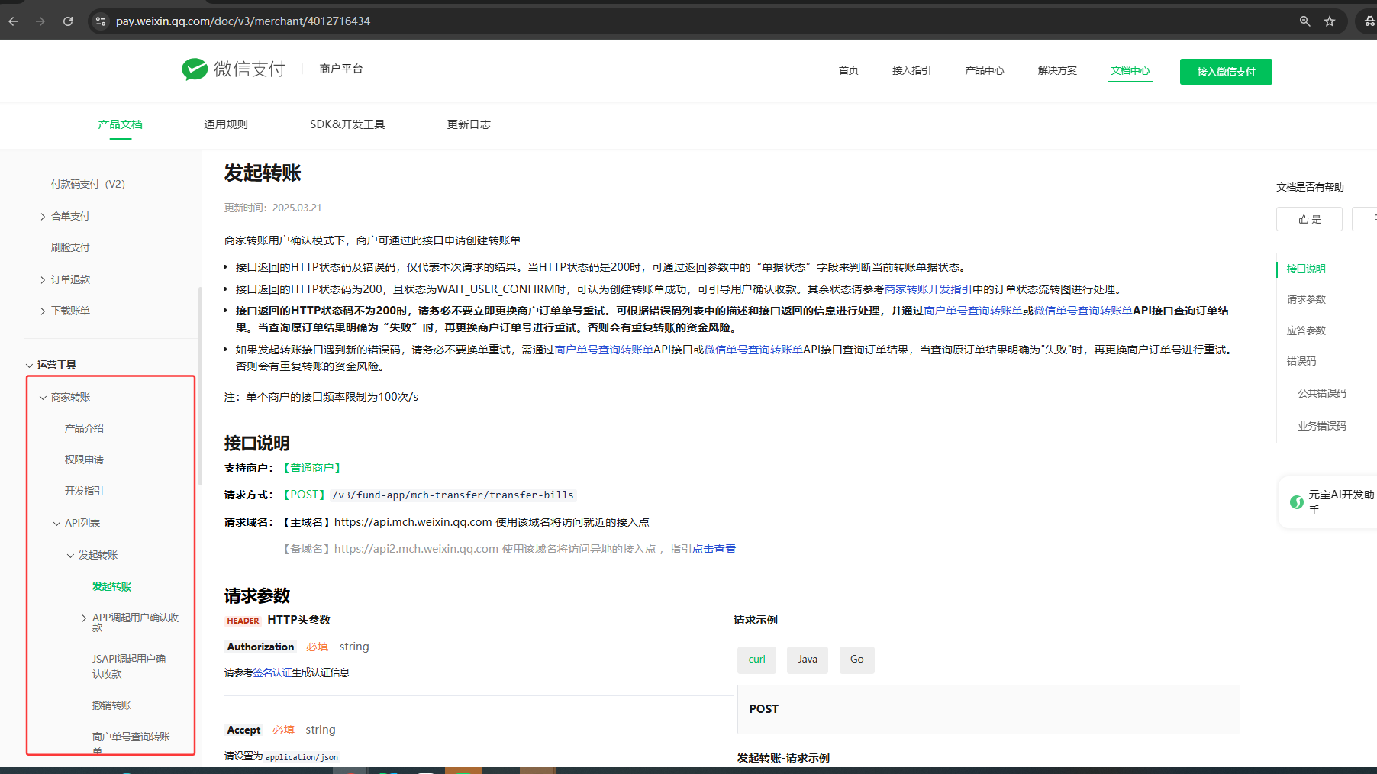Image resolution: width=1377 pixels, height=774 pixels.
Task: Click the left sidebar vertical scrollbar
Action: tap(200, 385)
